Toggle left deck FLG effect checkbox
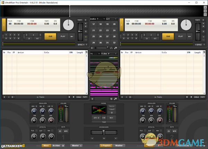This screenshot has height=149, width=208. (x=36, y=131)
